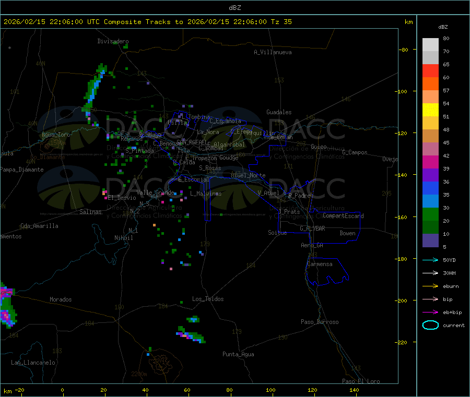Image resolution: width=470 pixels, height=397 pixels.
Task: Click the Guadales map label
Action: click(279, 112)
